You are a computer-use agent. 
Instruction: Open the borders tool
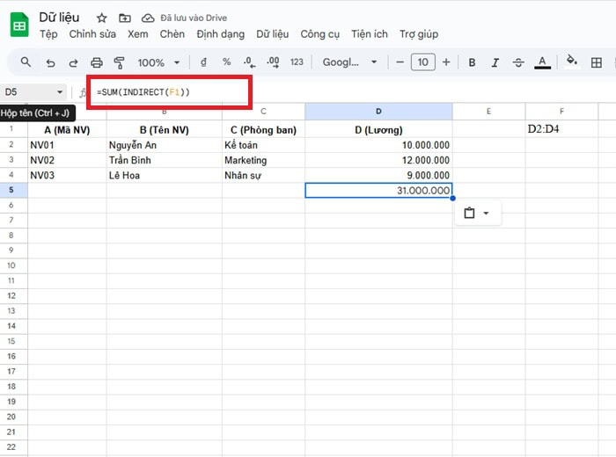(x=597, y=62)
